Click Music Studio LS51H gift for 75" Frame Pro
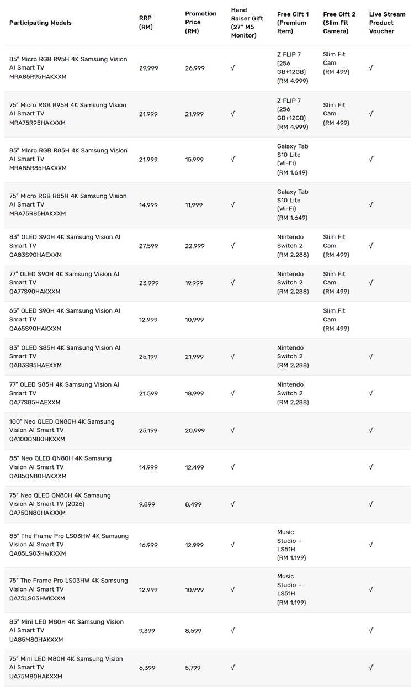This screenshot has width=414, height=691. [290, 589]
